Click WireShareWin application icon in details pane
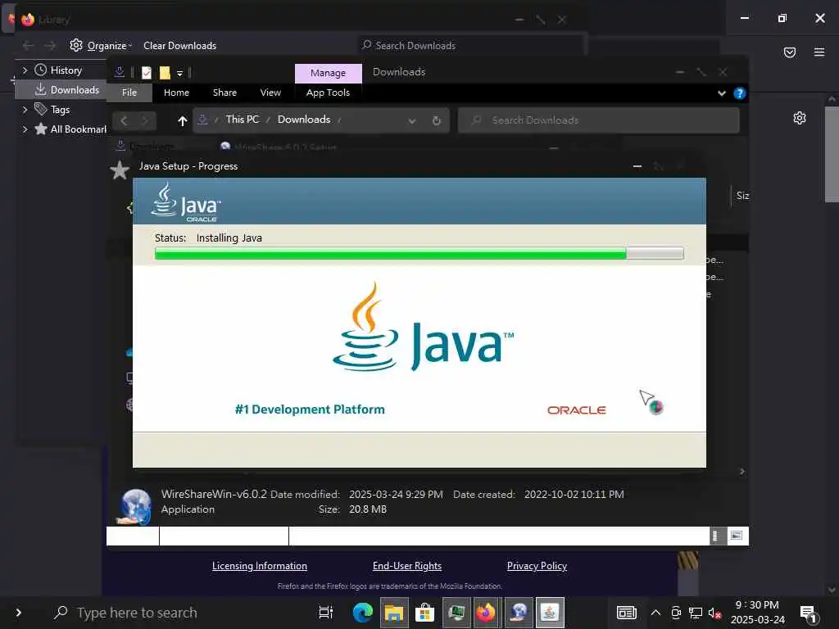839x629 pixels. tap(135, 506)
